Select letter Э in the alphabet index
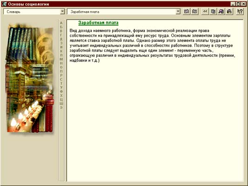Viewport: 248px width, 186px height. coord(61,107)
